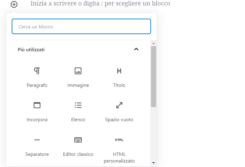Insert the Spazio vuoto spacer icon
Screen dimensions: 245x167
point(119,105)
